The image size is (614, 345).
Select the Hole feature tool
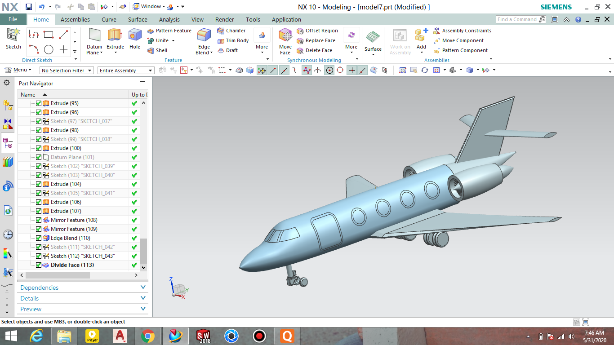click(135, 39)
